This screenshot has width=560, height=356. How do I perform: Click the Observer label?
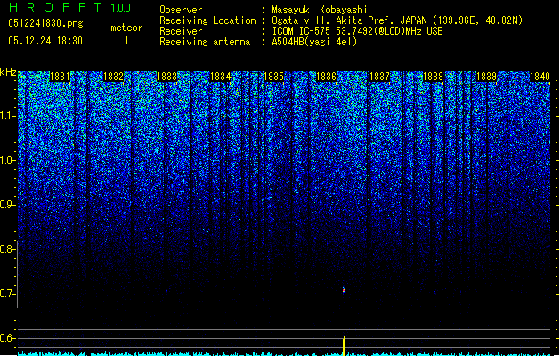coord(181,10)
